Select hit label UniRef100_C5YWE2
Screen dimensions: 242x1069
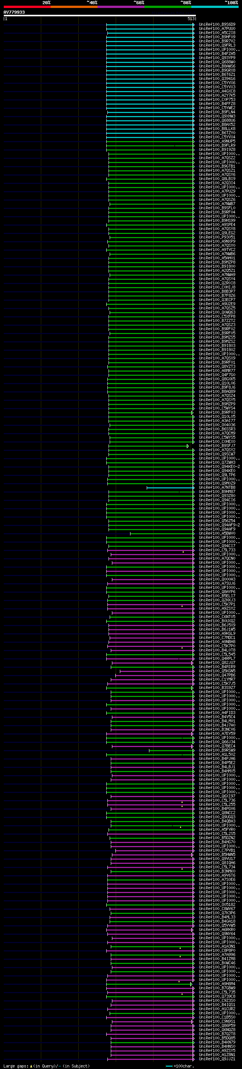pyautogui.click(x=217, y=108)
